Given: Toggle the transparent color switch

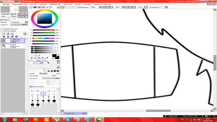Looking at the screenshot, I should pos(53,59).
